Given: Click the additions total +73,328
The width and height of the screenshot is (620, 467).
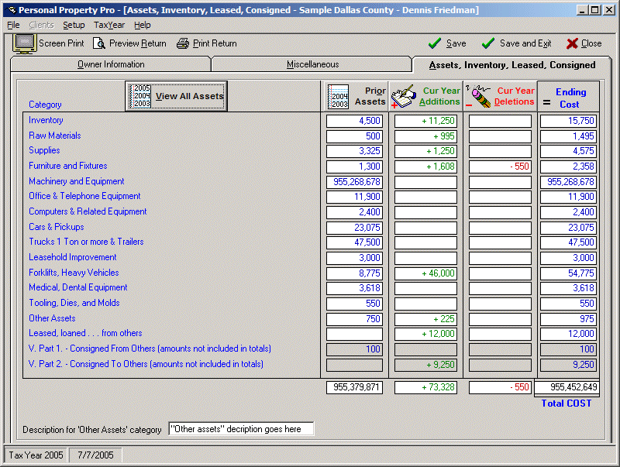Looking at the screenshot, I should (425, 387).
